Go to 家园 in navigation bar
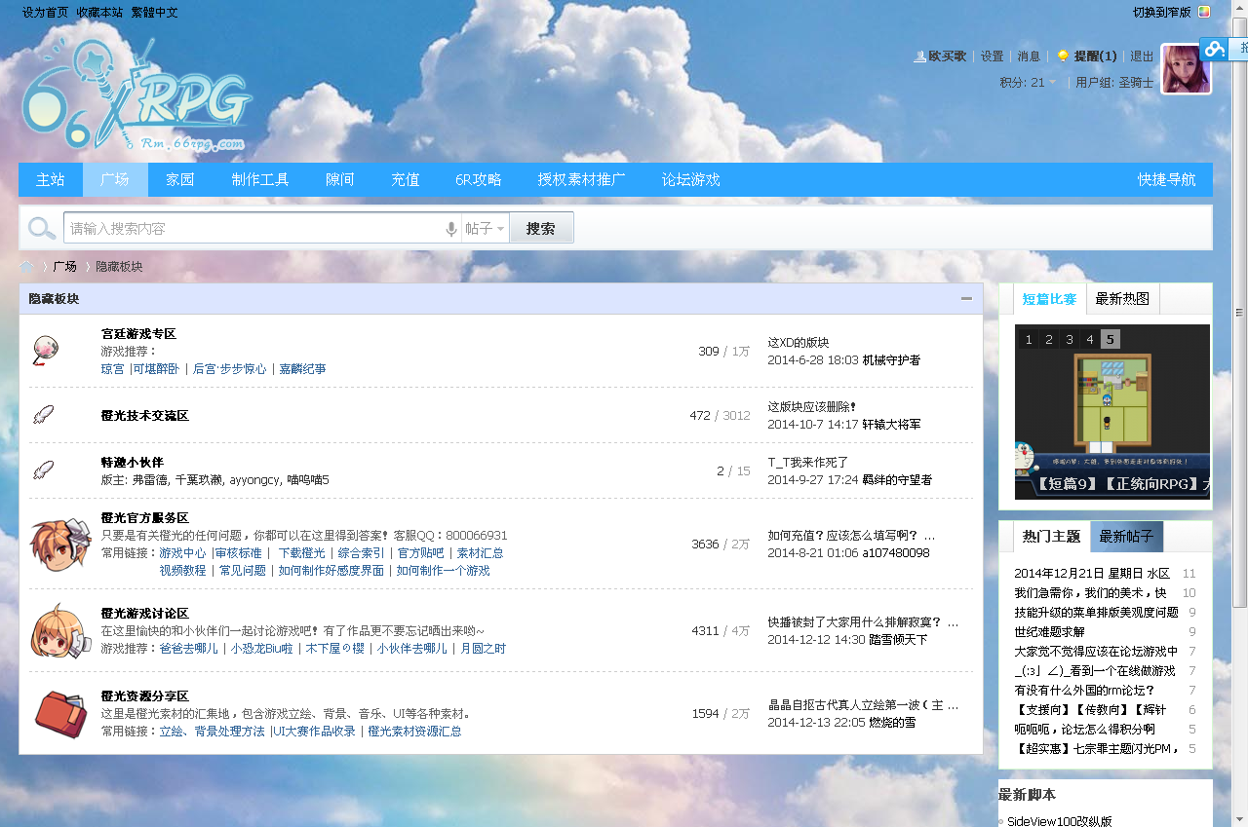The image size is (1248, 827). [180, 180]
